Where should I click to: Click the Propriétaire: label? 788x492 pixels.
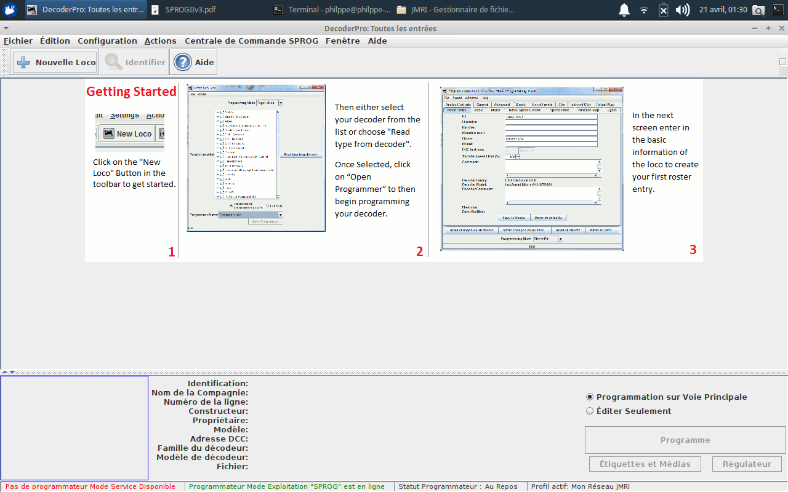(x=220, y=421)
